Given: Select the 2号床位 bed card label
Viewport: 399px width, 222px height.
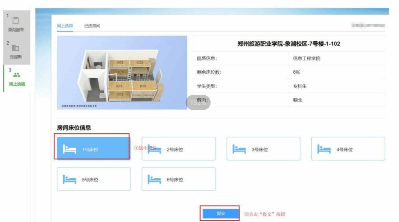Looking at the screenshot, I should click(175, 150).
